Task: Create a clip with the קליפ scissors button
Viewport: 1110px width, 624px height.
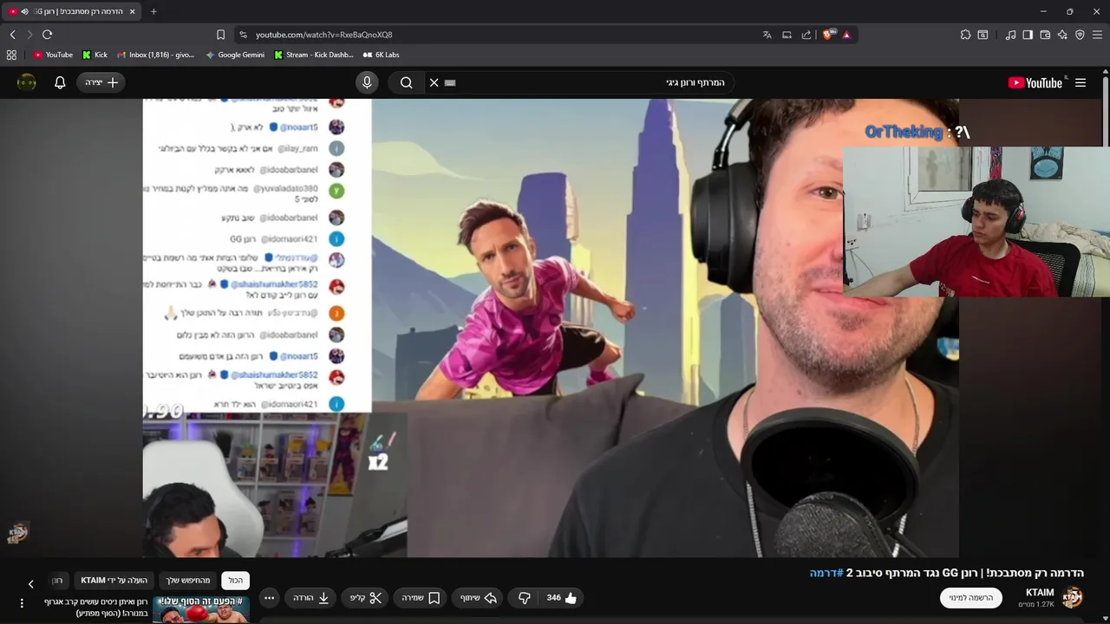Action: [366, 598]
